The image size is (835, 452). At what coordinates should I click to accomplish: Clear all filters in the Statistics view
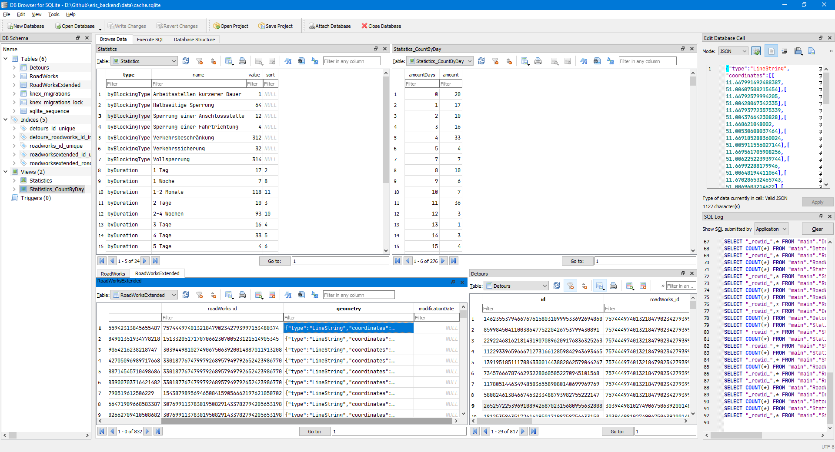point(200,61)
